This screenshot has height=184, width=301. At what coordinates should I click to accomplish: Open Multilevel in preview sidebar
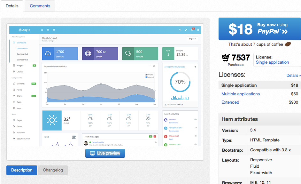tap(21, 132)
